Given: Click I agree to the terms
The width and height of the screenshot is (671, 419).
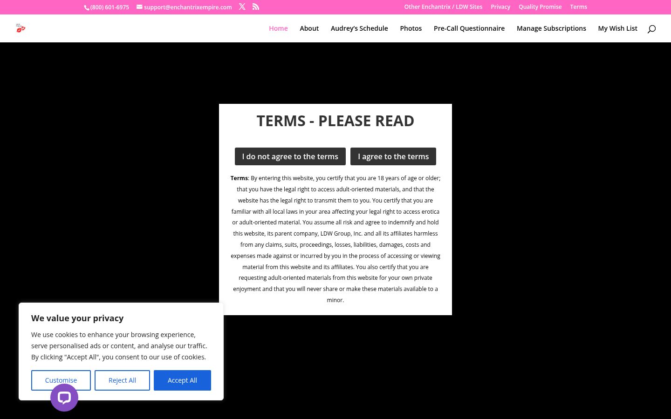Looking at the screenshot, I should coord(393,156).
